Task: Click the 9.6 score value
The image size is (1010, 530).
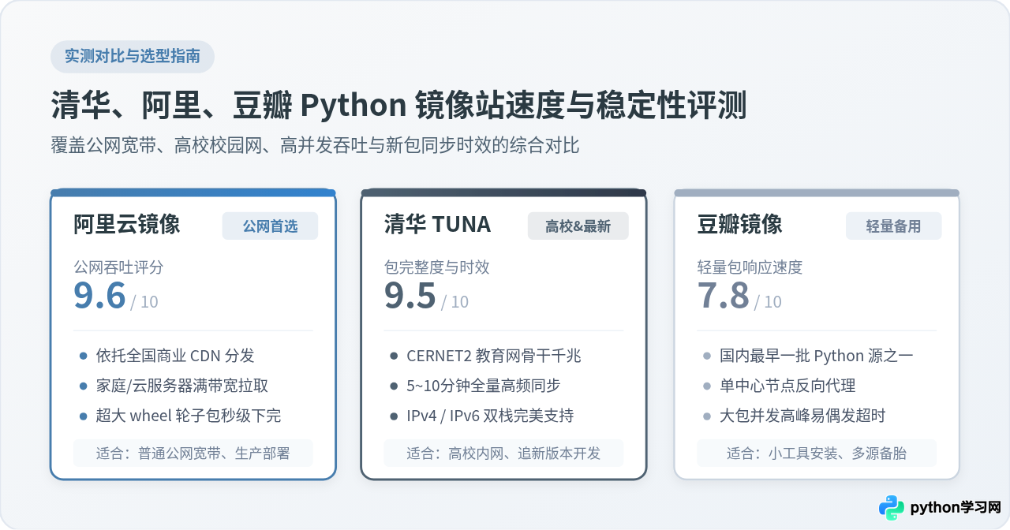Action: pos(99,296)
